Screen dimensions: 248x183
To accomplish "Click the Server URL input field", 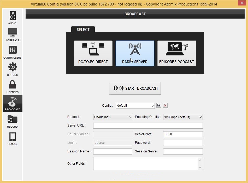I will [148, 125].
